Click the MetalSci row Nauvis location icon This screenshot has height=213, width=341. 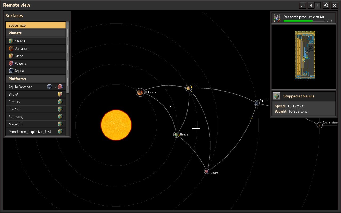pos(60,124)
